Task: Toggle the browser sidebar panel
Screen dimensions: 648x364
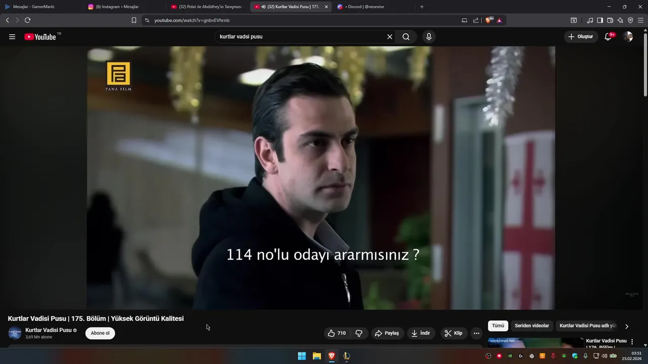Action: [600, 20]
